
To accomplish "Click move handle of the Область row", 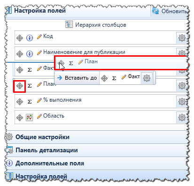I will point(20,118).
